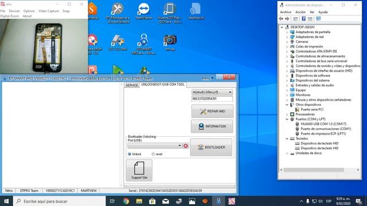
Task: Click the BOOTLOADER button
Action: (x=211, y=147)
